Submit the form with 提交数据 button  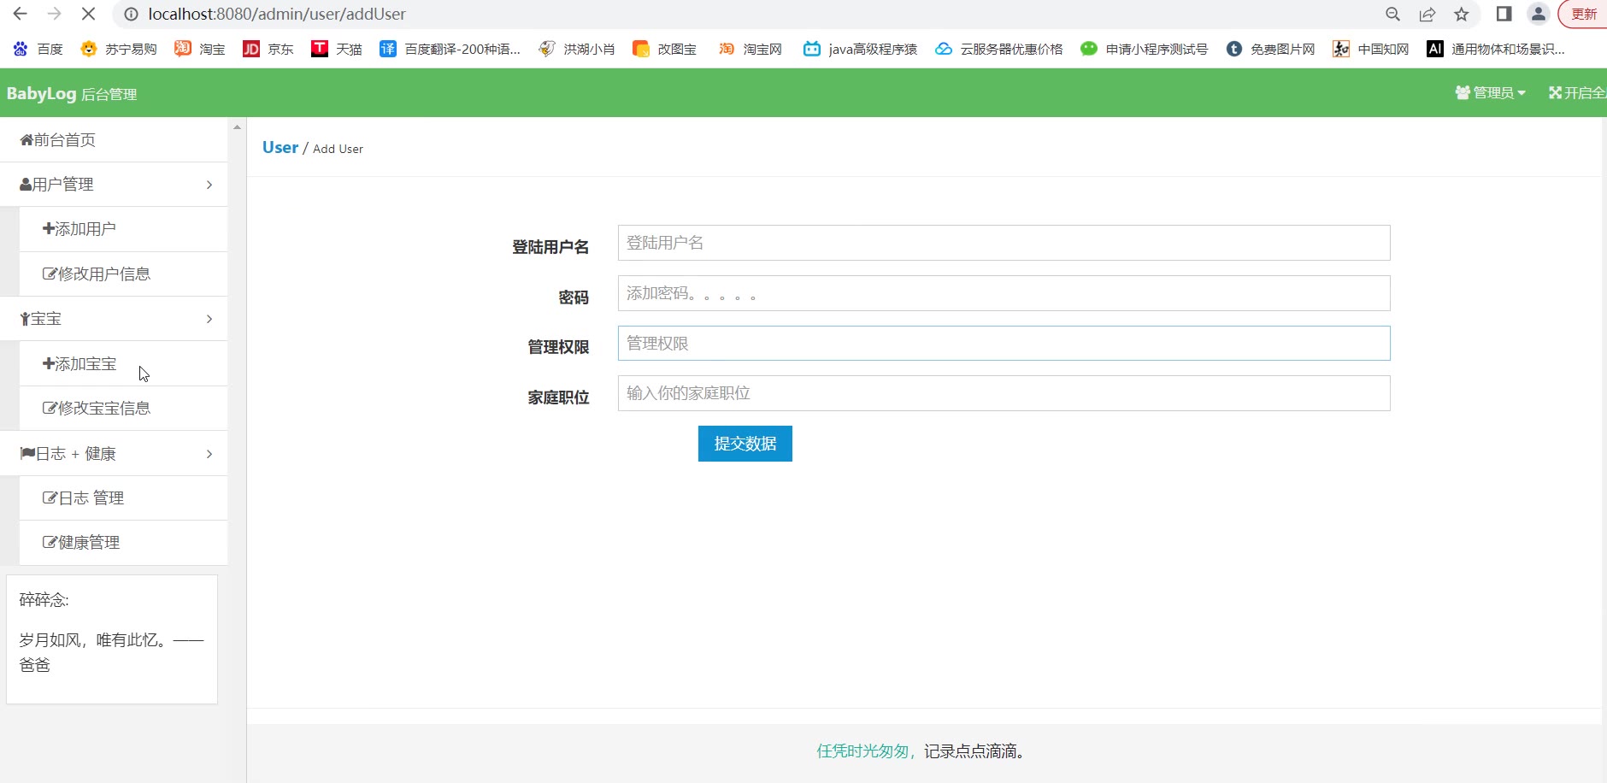pyautogui.click(x=745, y=444)
